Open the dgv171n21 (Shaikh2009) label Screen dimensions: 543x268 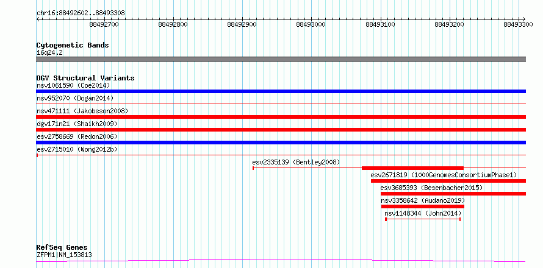77,124
